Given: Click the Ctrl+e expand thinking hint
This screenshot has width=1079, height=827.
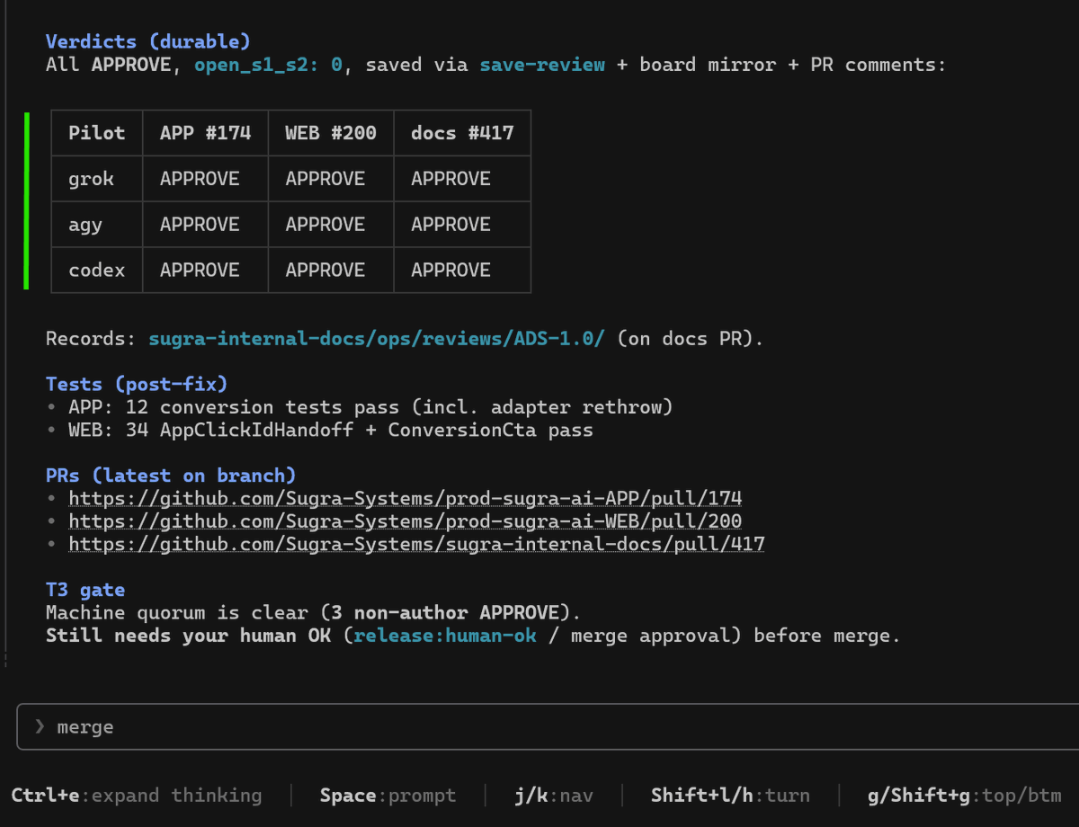Looking at the screenshot, I should pos(137,796).
